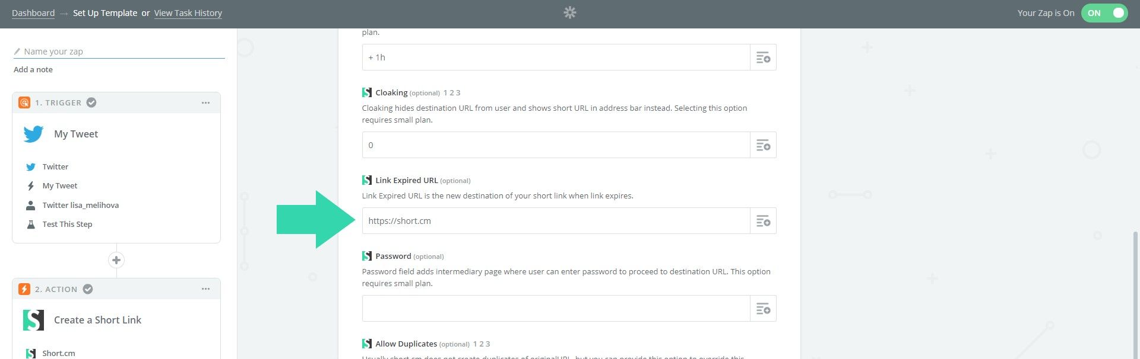Open the Dashboard link
This screenshot has height=359, width=1140.
33,13
